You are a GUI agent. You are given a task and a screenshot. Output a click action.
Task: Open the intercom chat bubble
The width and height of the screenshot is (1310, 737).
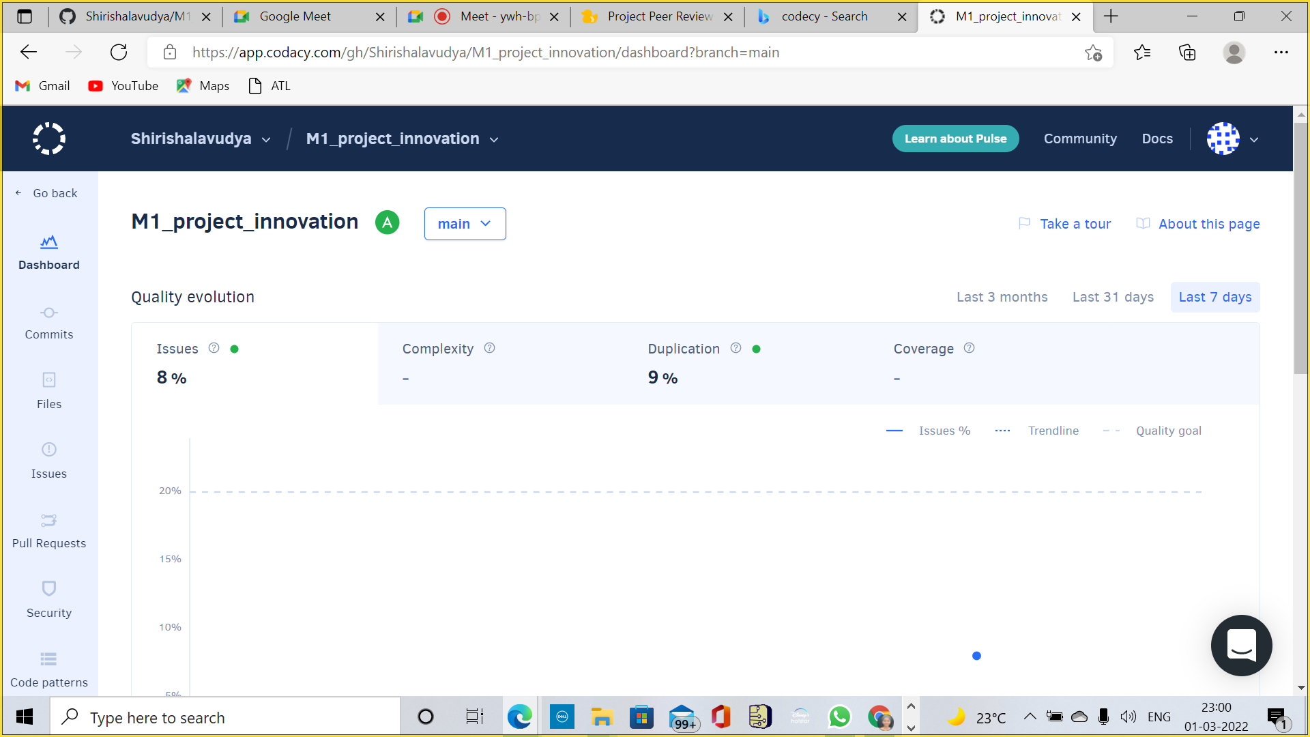1241,646
